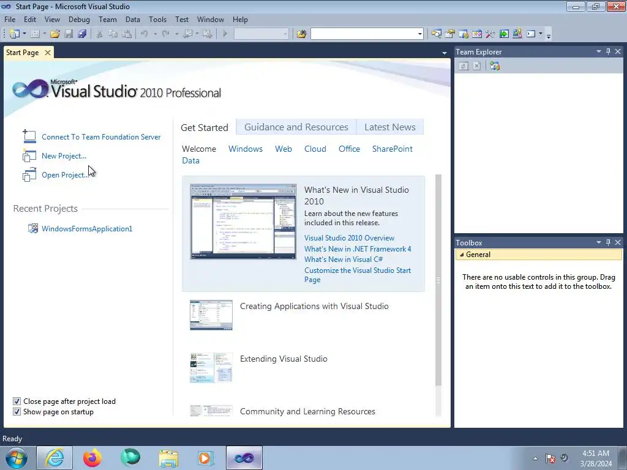The width and height of the screenshot is (627, 470).
Task: Click the Navigate Backward toolbar icon
Action: coord(187,34)
